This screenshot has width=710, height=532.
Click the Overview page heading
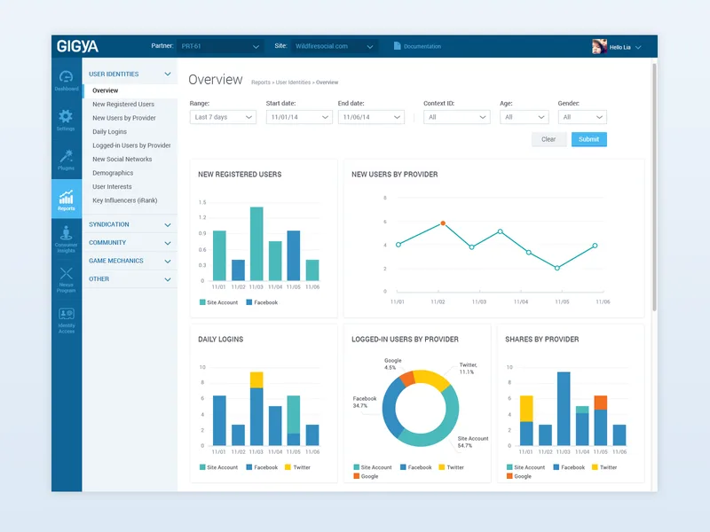point(216,80)
